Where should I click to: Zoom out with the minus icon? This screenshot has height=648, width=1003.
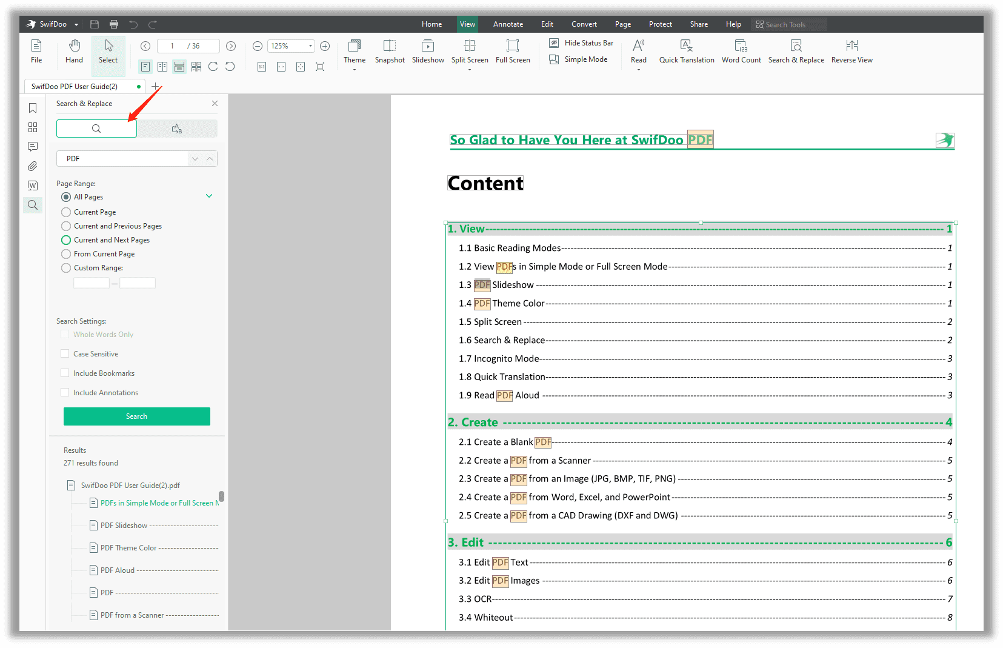click(x=258, y=46)
